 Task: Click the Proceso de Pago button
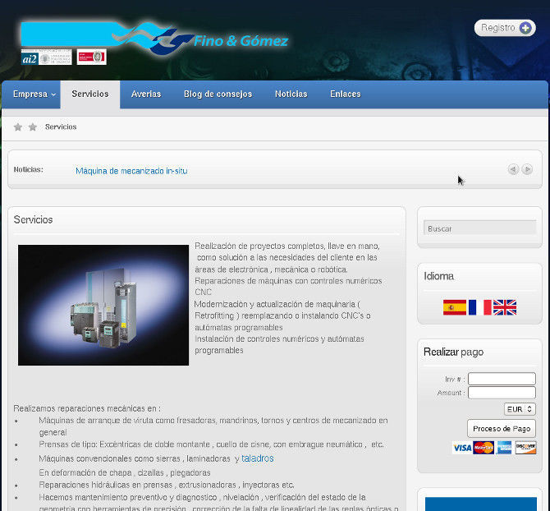pyautogui.click(x=502, y=429)
